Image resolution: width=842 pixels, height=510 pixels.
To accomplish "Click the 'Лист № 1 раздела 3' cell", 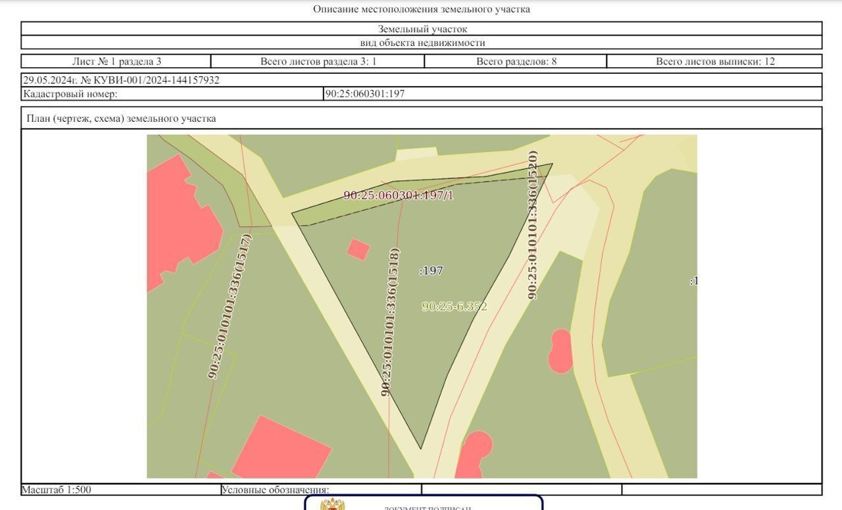I will click(116, 62).
